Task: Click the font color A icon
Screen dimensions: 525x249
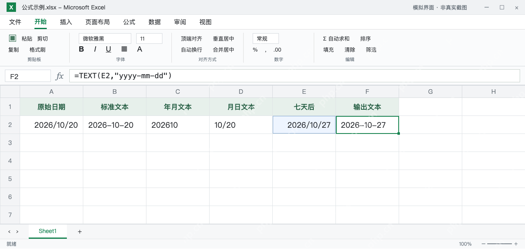Action: click(x=139, y=49)
